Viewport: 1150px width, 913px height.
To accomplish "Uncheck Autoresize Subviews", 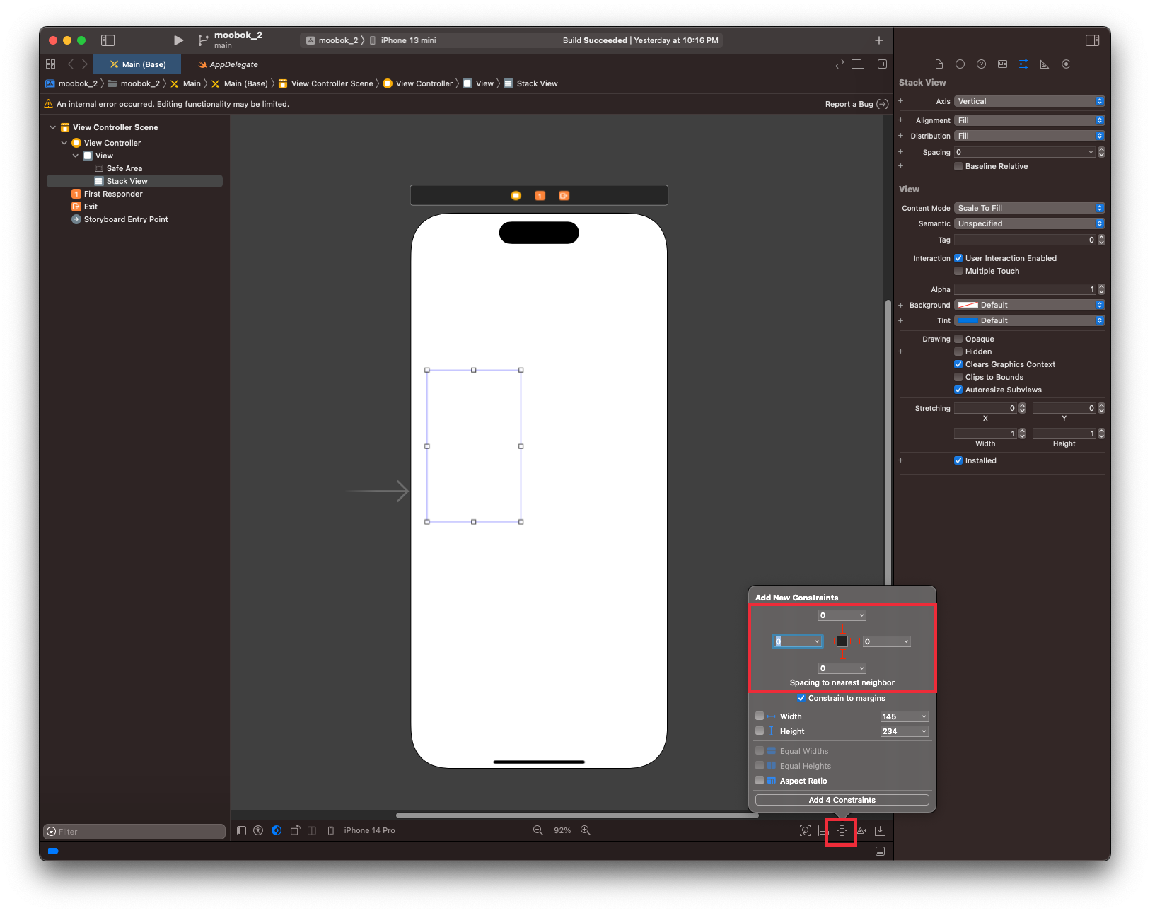I will [x=958, y=390].
